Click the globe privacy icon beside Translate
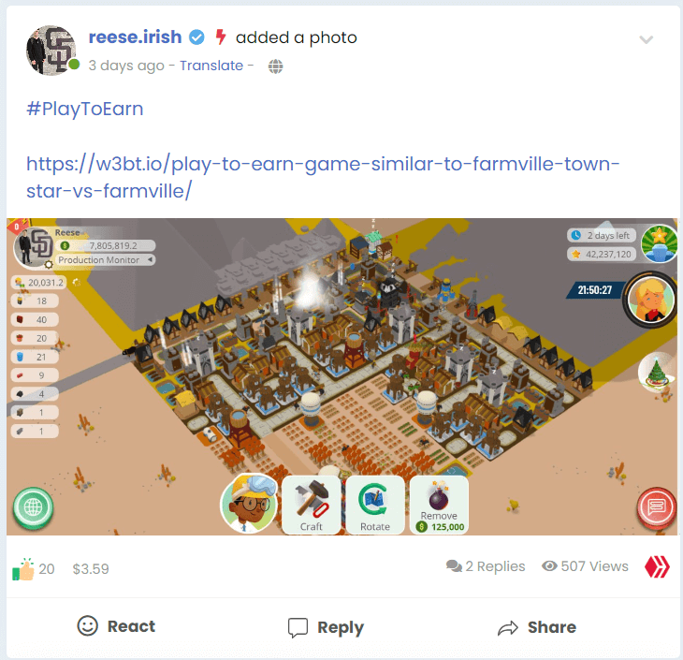Viewport: 683px width, 660px height. tap(275, 66)
